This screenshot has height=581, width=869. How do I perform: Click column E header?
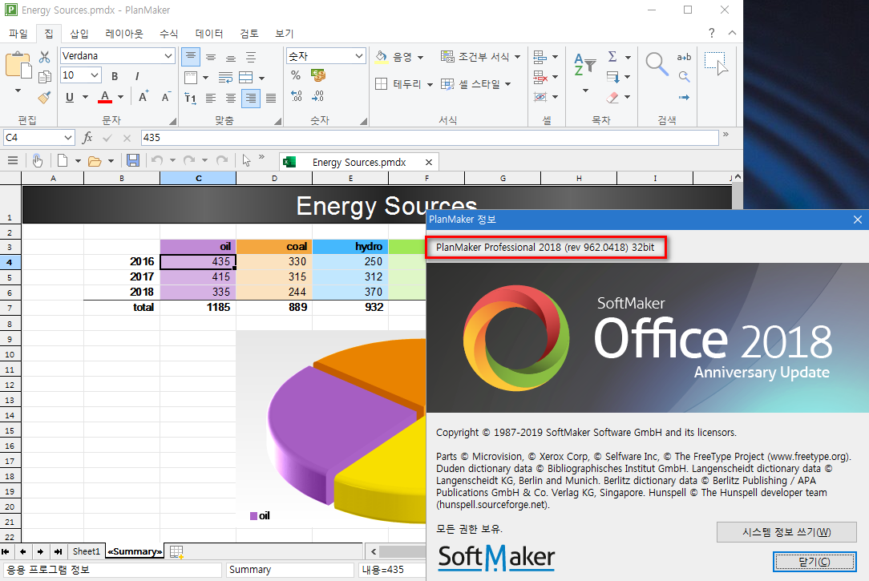point(350,179)
